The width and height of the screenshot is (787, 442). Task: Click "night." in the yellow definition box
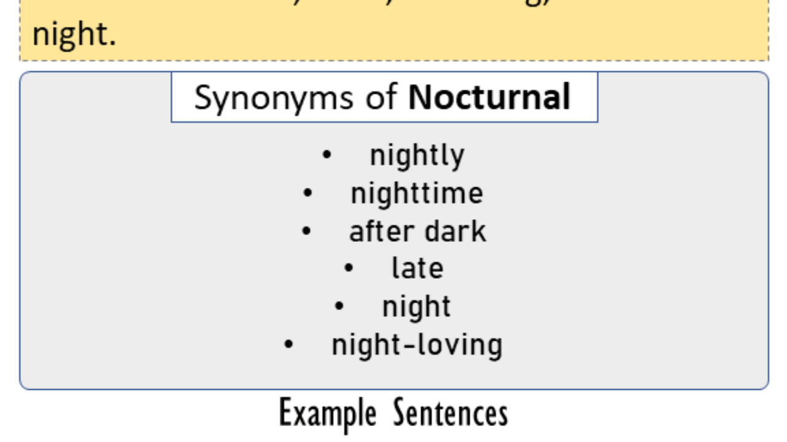74,36
